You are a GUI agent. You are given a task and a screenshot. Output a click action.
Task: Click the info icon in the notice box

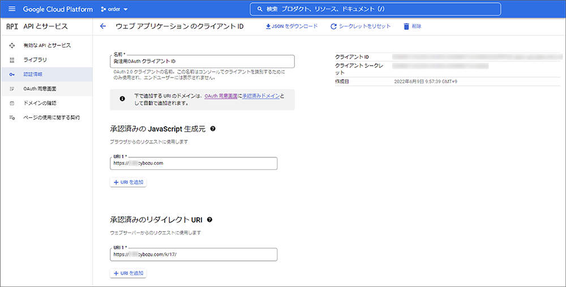[122, 98]
